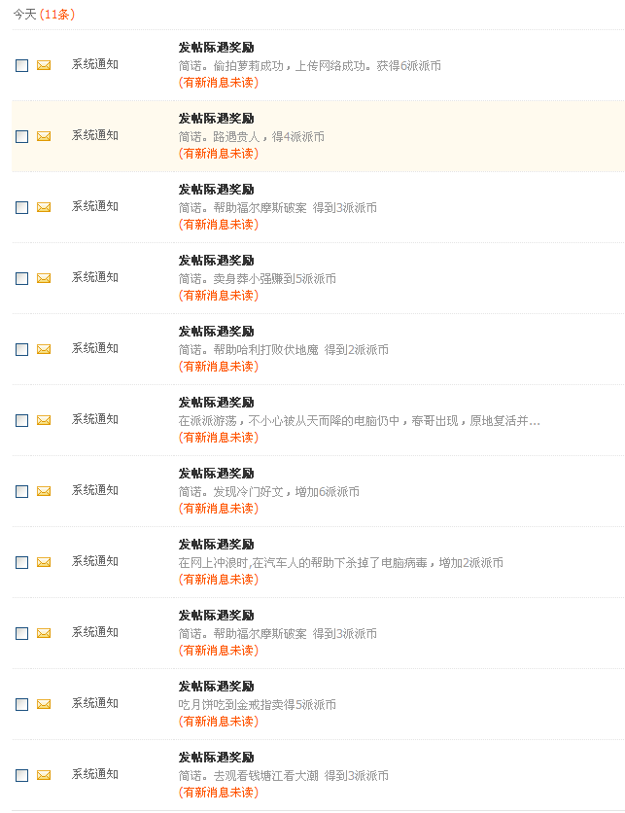Screen dimensions: 625x813
Task: Tick checkbox beside 路遇贵人 notification
Action: click(21, 136)
